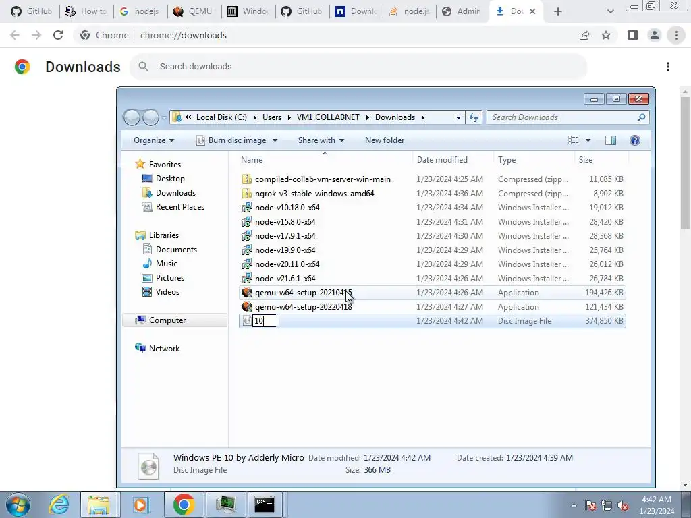This screenshot has width=691, height=518.
Task: Select node-v21.6.1-x64 installer
Action: click(x=433, y=279)
